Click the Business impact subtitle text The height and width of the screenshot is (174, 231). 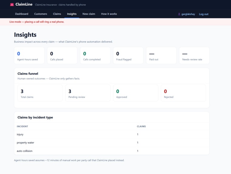pyautogui.click(x=63, y=42)
